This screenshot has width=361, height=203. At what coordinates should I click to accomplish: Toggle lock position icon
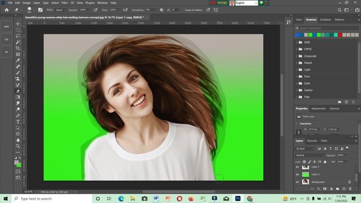click(315, 162)
